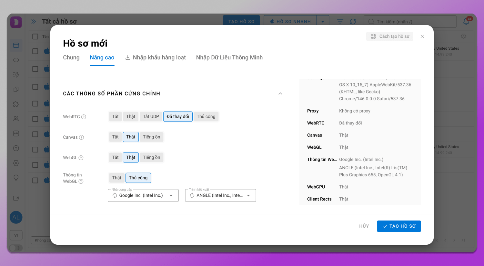
Task: Click the Tạo hồ sơ confirm button
Action: pyautogui.click(x=398, y=226)
